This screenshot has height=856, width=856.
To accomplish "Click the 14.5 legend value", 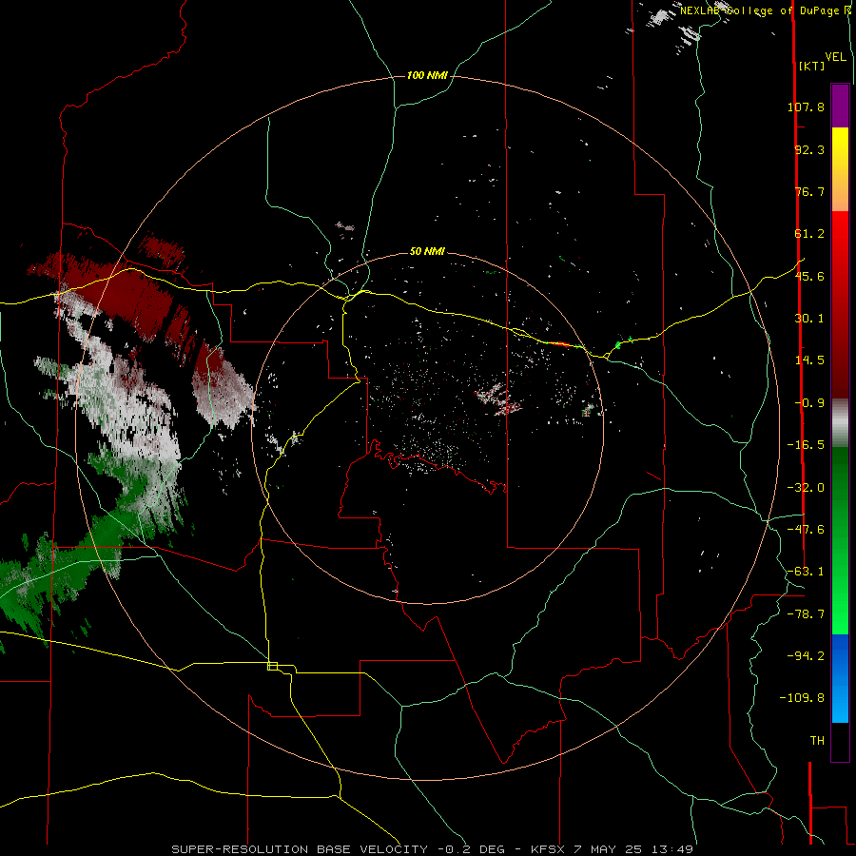I will click(x=809, y=360).
